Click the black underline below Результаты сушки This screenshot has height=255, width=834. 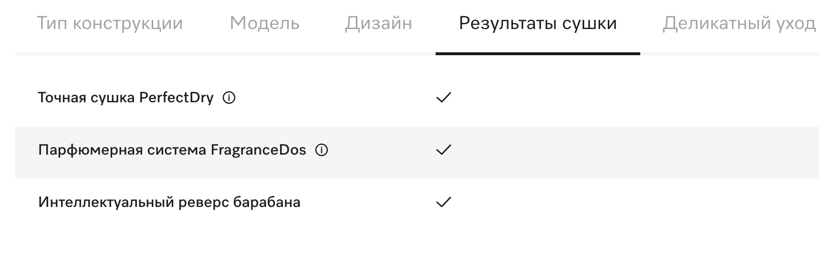point(538,54)
